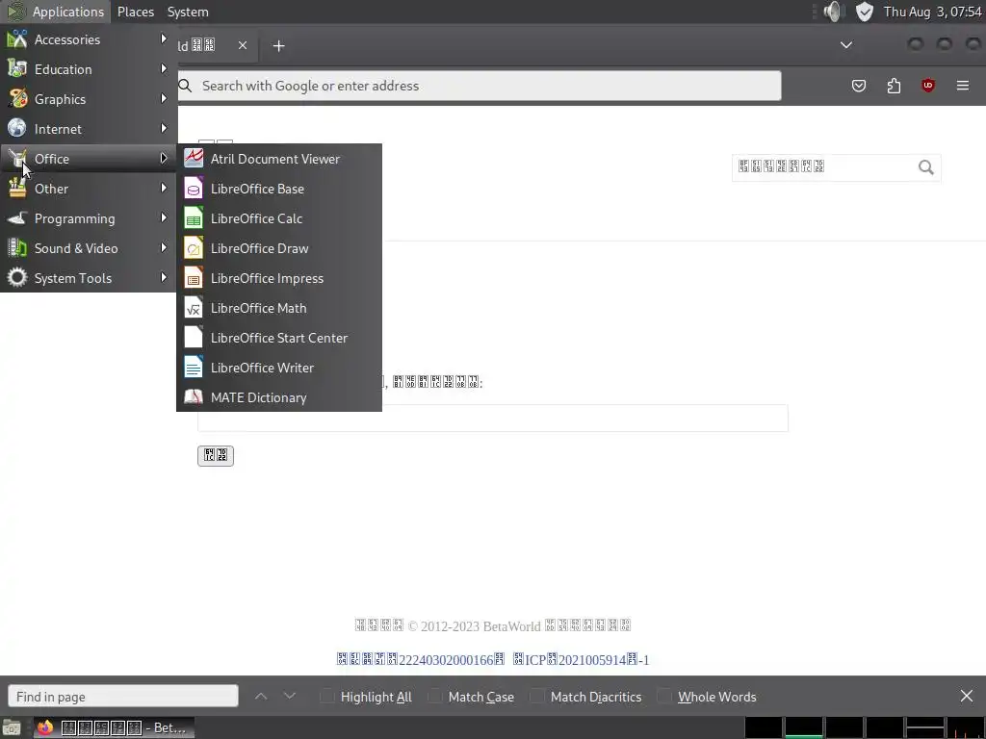The height and width of the screenshot is (739, 986).
Task: Expand the Sound & Video submenu arrow
Action: point(164,247)
